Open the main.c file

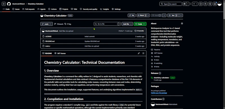click(x=48, y=46)
